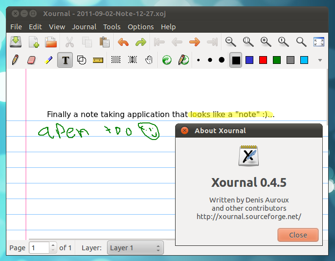Viewport: 335px width, 261px height.
Task: Pick the medium pen thickness dot
Action: [210, 60]
